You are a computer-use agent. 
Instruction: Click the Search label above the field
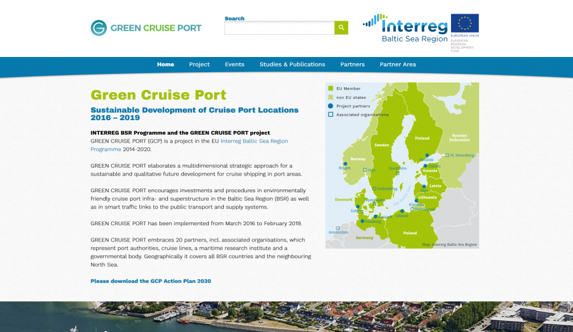click(x=234, y=18)
